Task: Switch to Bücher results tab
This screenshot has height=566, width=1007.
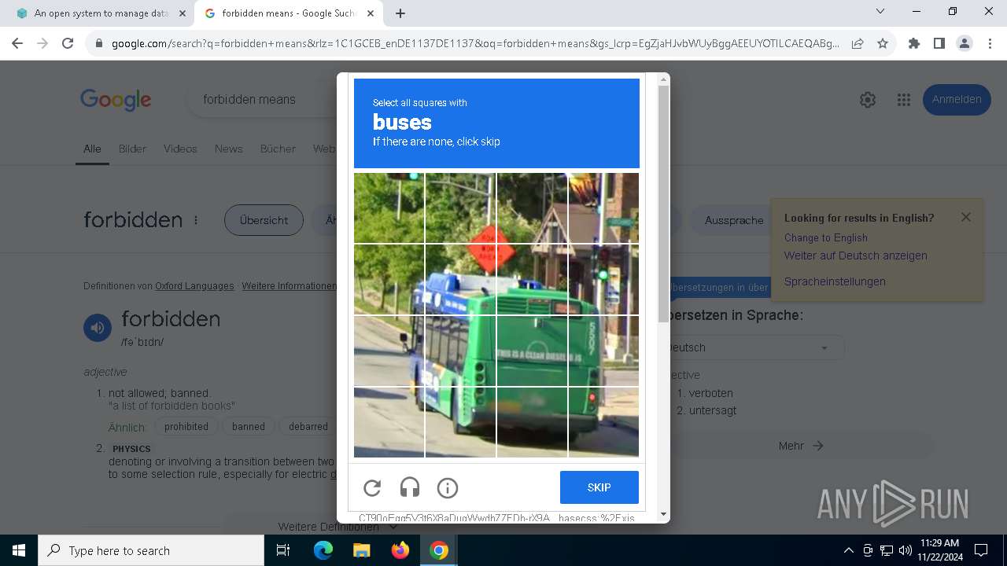Action: (278, 149)
